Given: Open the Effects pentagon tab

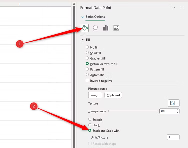Looking at the screenshot, I should 95,28.
